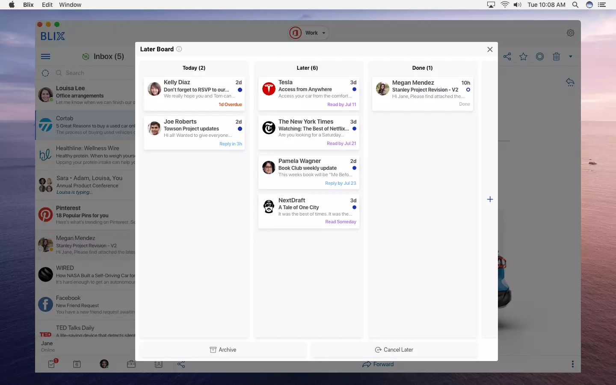
Task: Open the Edit menu
Action: [x=47, y=5]
